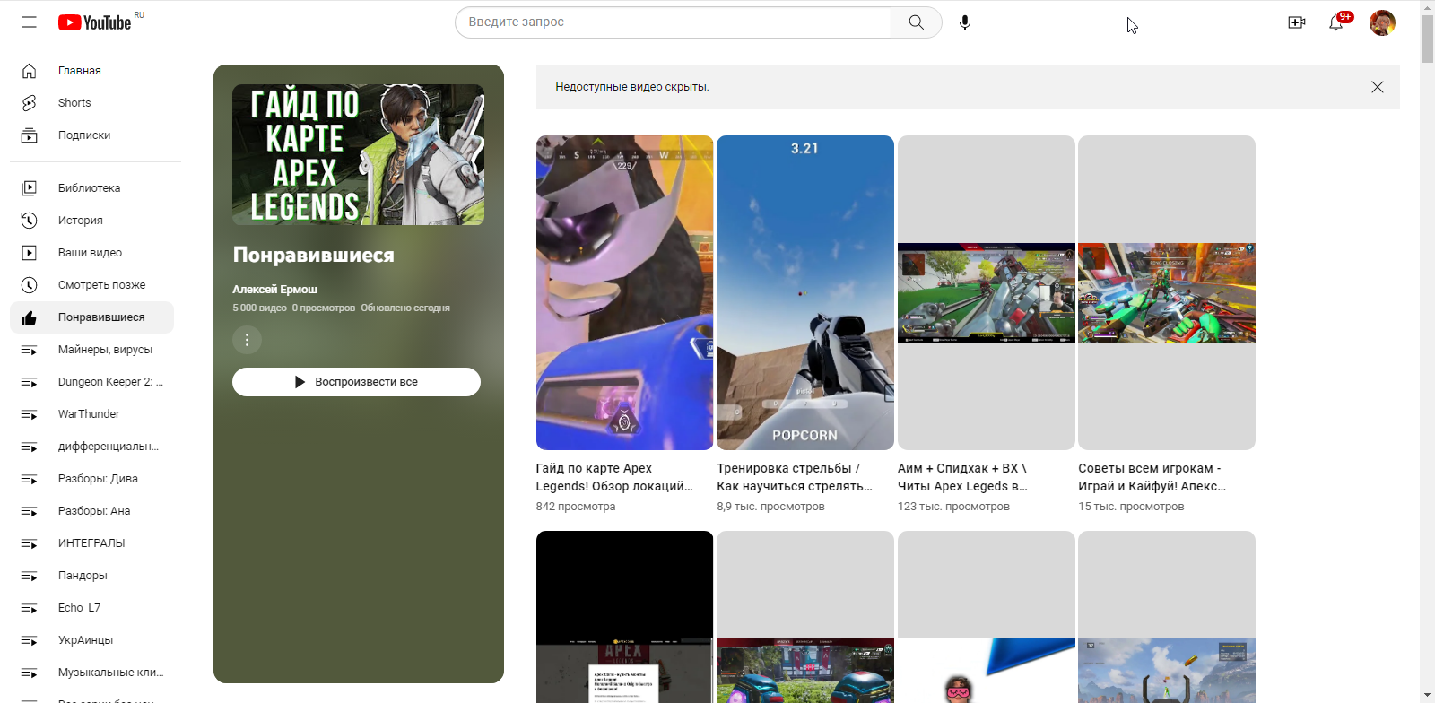The image size is (1435, 703).
Task: Open the notifications bell
Action: 1336,22
